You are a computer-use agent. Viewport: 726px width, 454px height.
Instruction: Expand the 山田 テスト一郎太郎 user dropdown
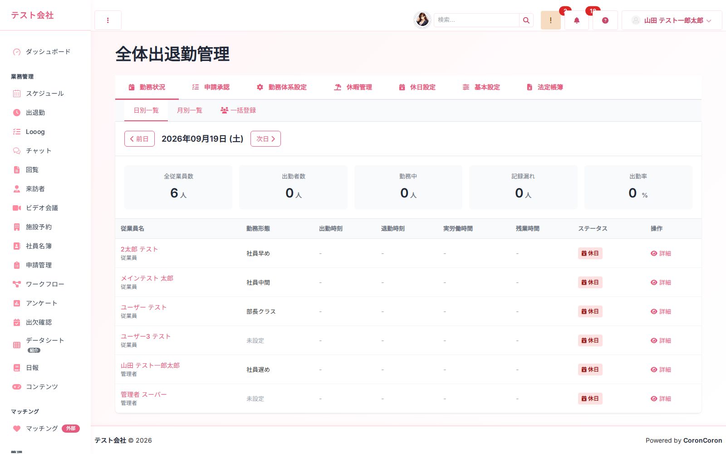point(672,20)
